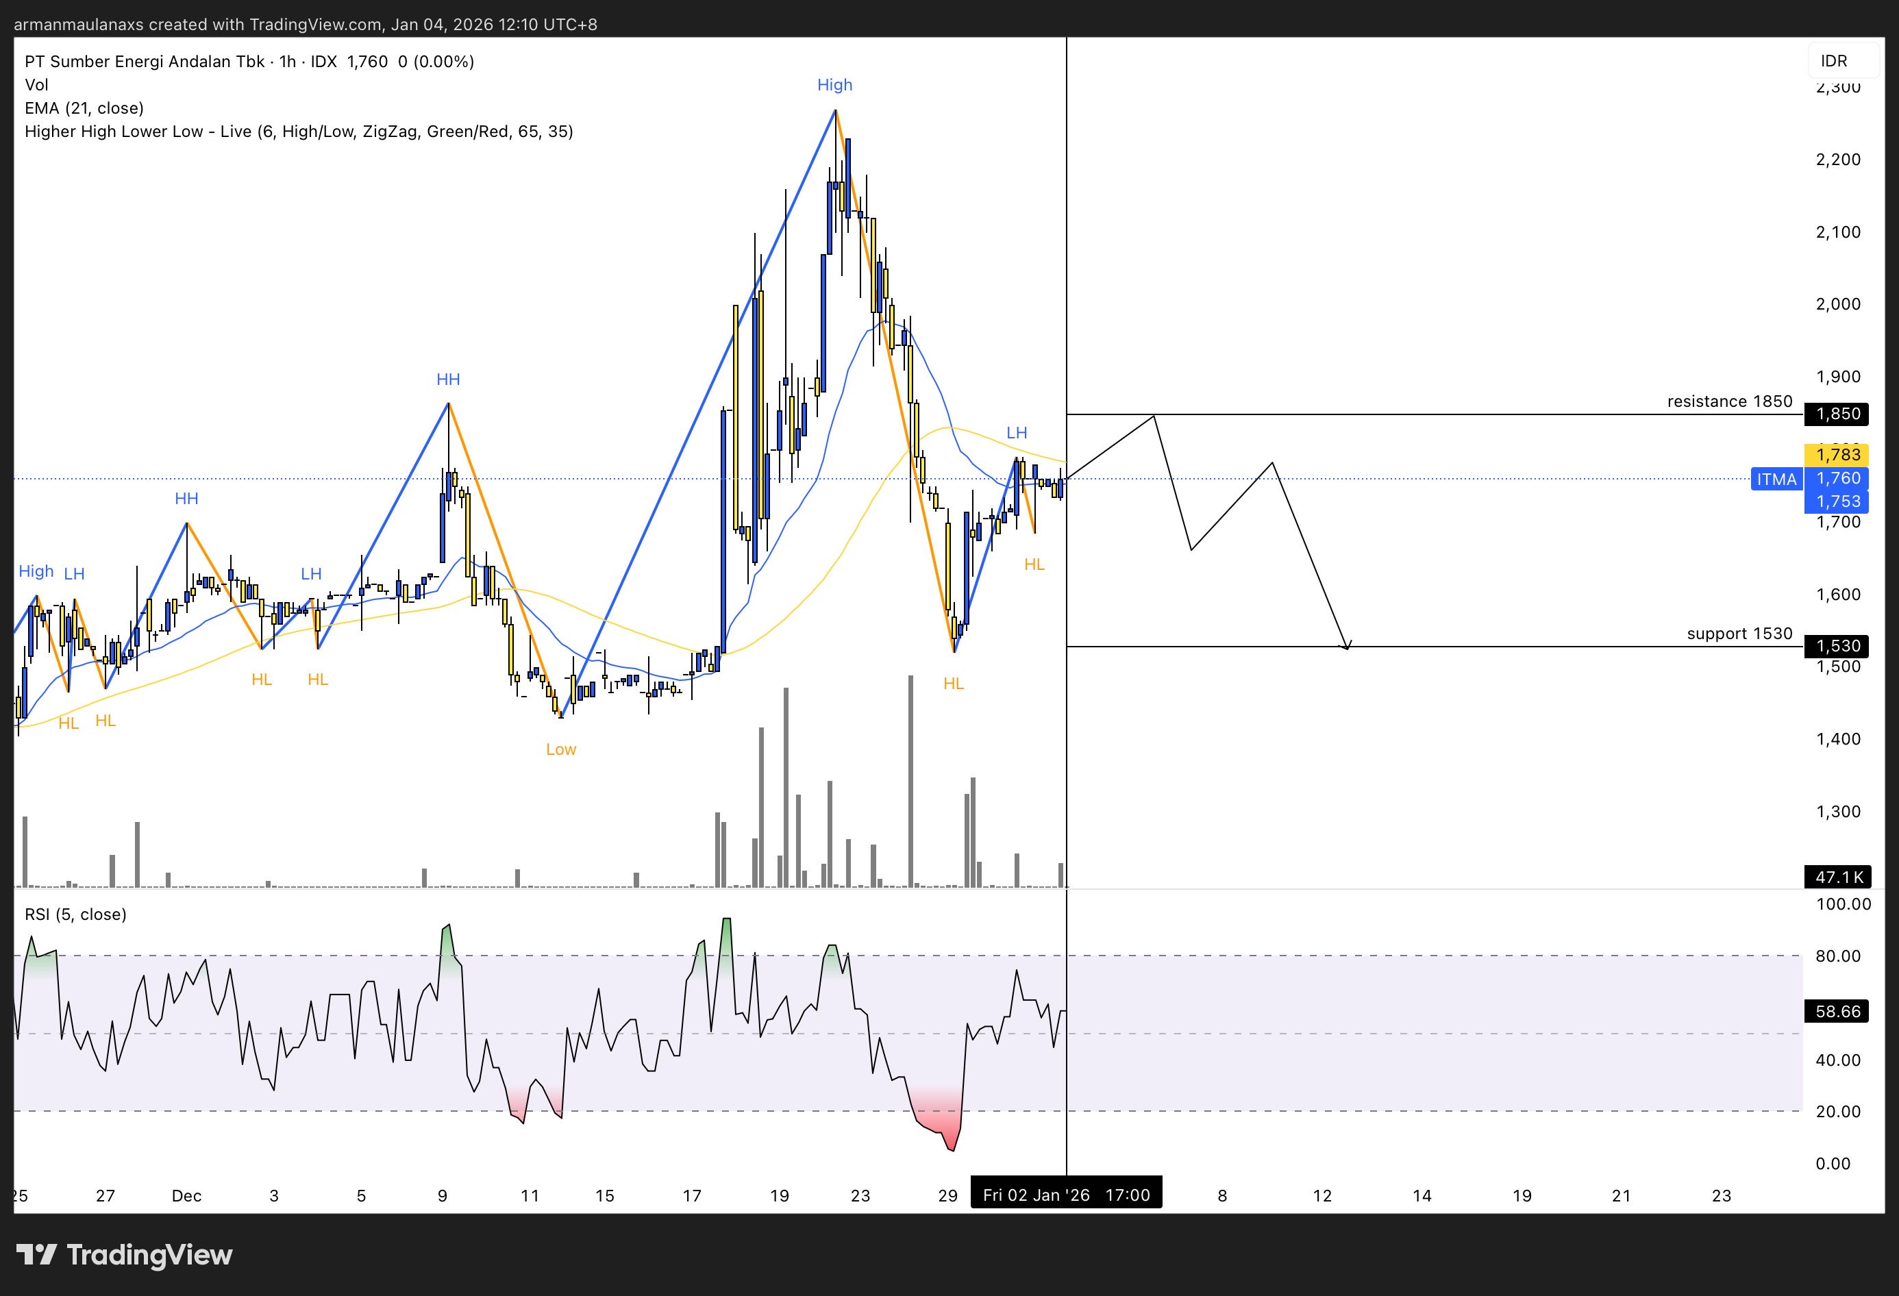Click the 1,530 black price tag

coord(1838,645)
